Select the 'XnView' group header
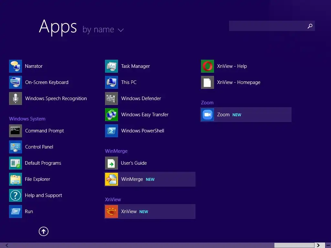 (113, 200)
